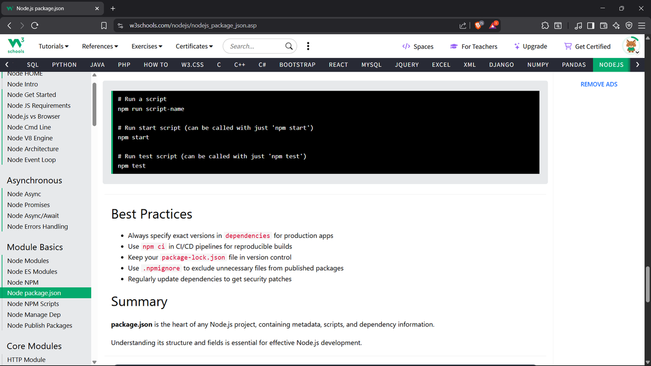
Task: Click 'npm run script-name' in the code block
Action: pyautogui.click(x=151, y=108)
